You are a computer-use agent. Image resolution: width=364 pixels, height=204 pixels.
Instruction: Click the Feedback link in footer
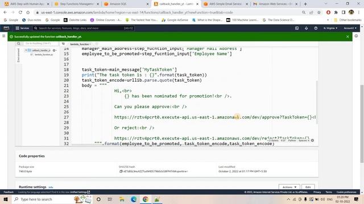coord(9,192)
